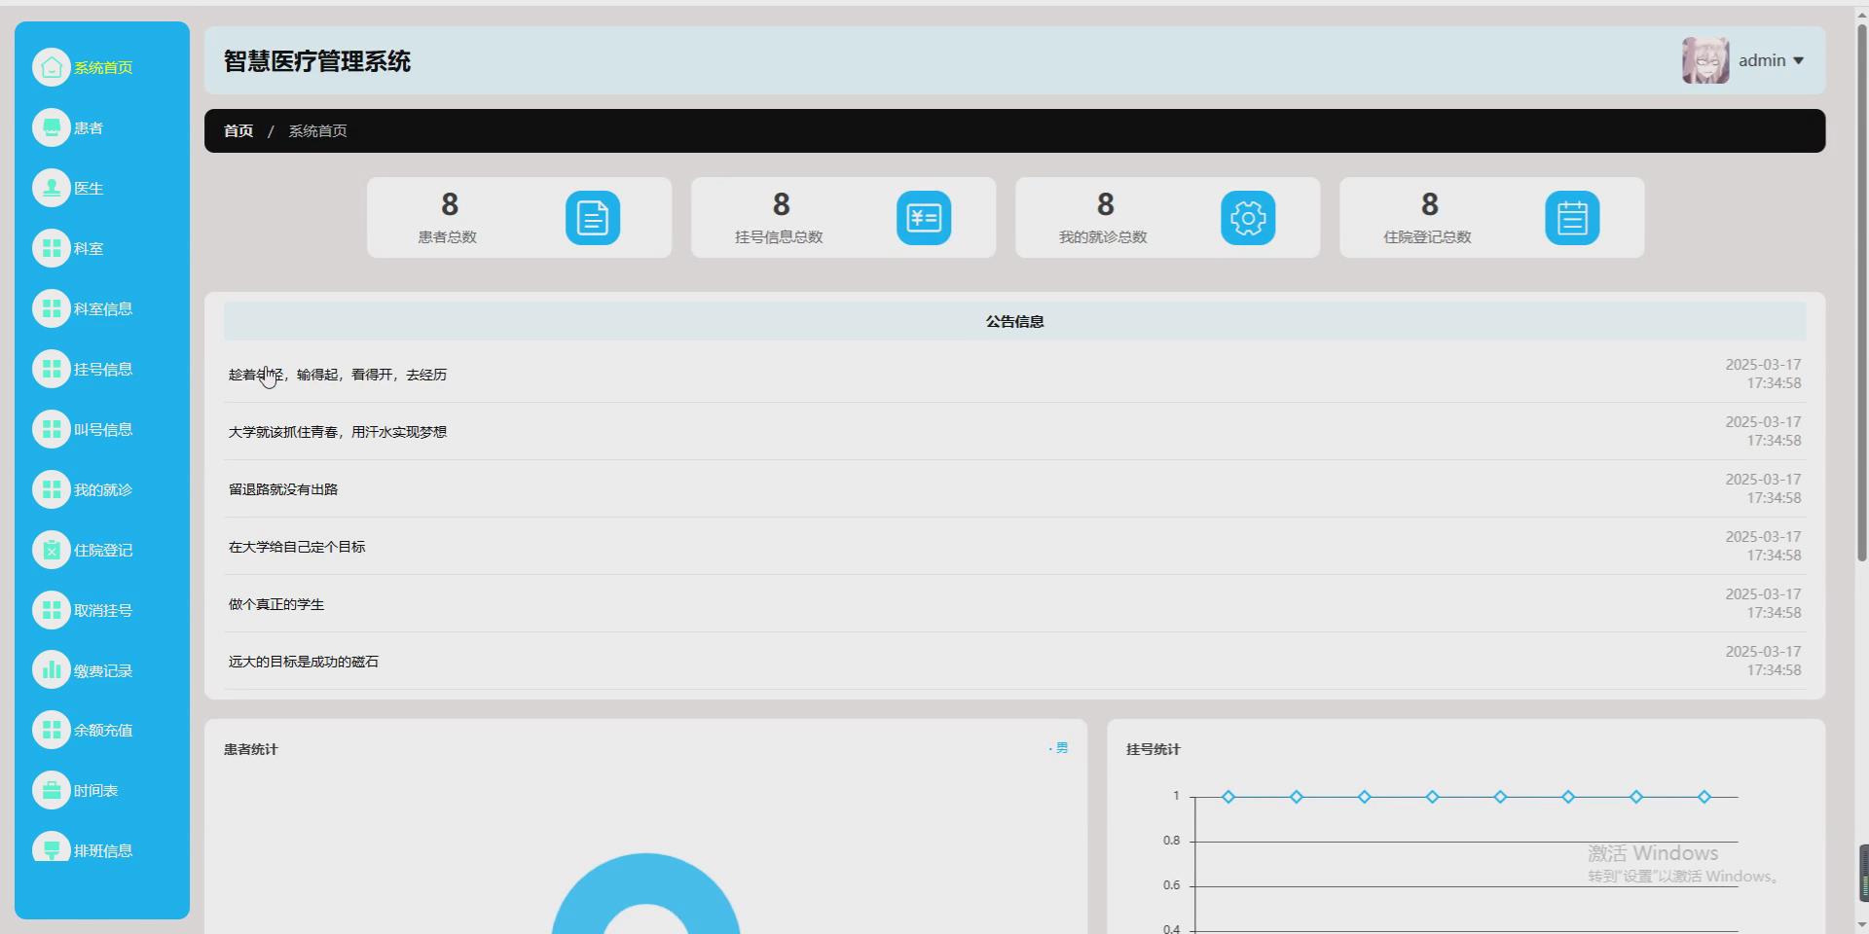
Task: Click the 挂号统计 chart title
Action: pos(1154,749)
